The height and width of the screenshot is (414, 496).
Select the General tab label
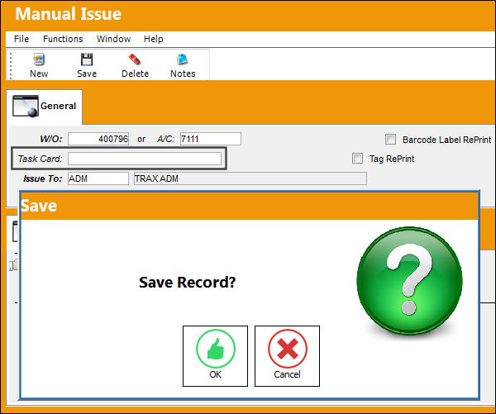click(58, 106)
